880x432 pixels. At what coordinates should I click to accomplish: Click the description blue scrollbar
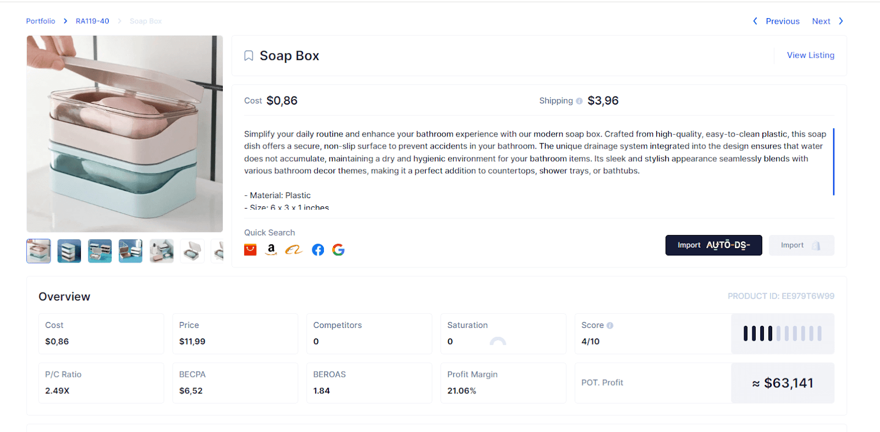[834, 162]
